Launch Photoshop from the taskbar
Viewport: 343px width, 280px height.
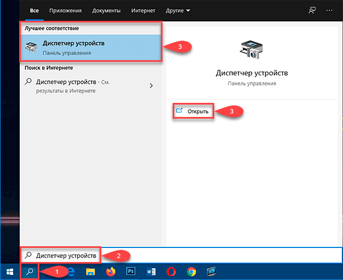[131, 272]
